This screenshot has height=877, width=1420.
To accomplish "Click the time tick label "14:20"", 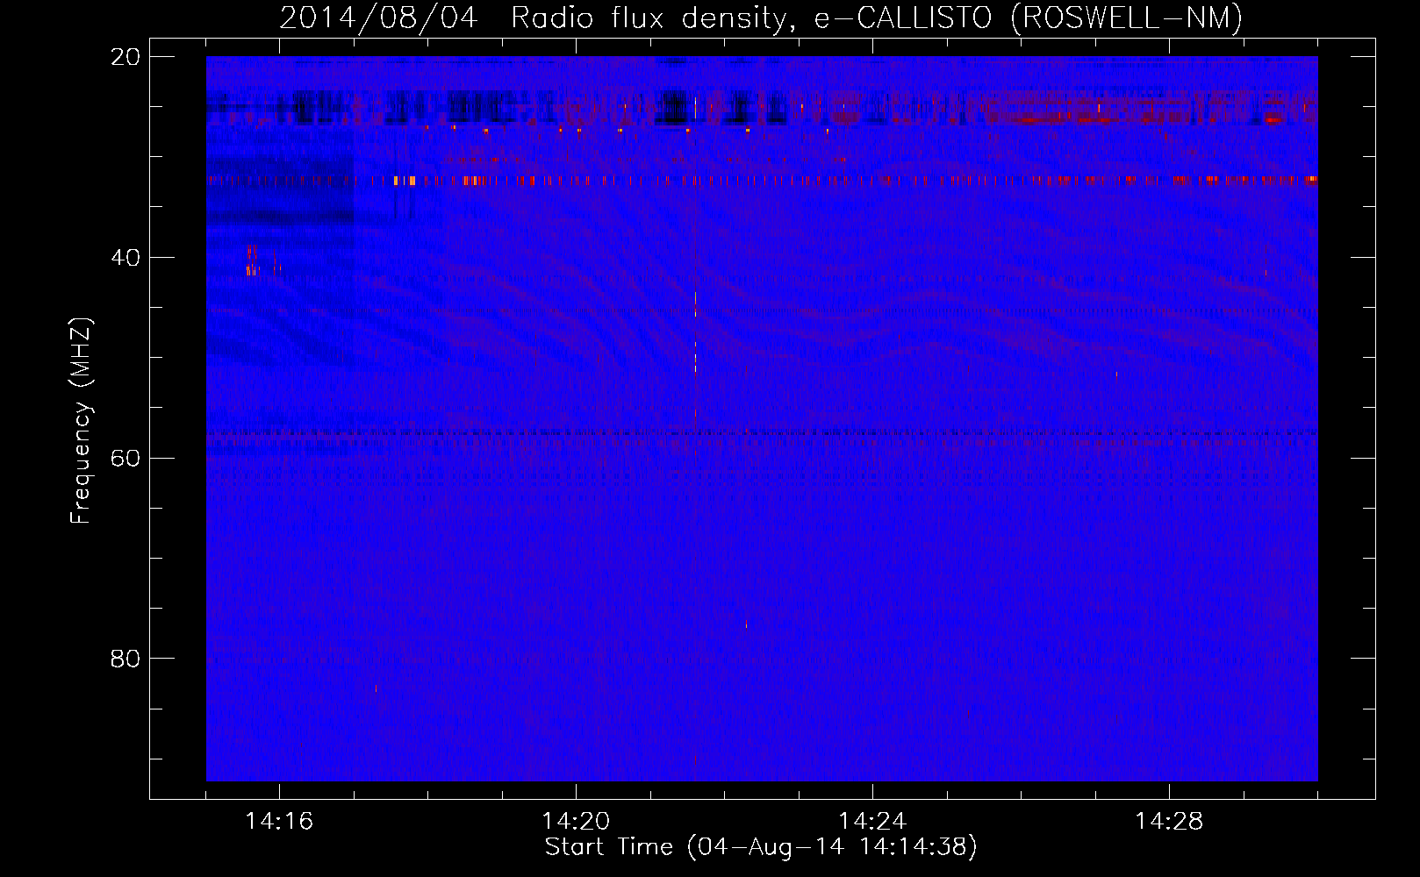I will (x=576, y=822).
